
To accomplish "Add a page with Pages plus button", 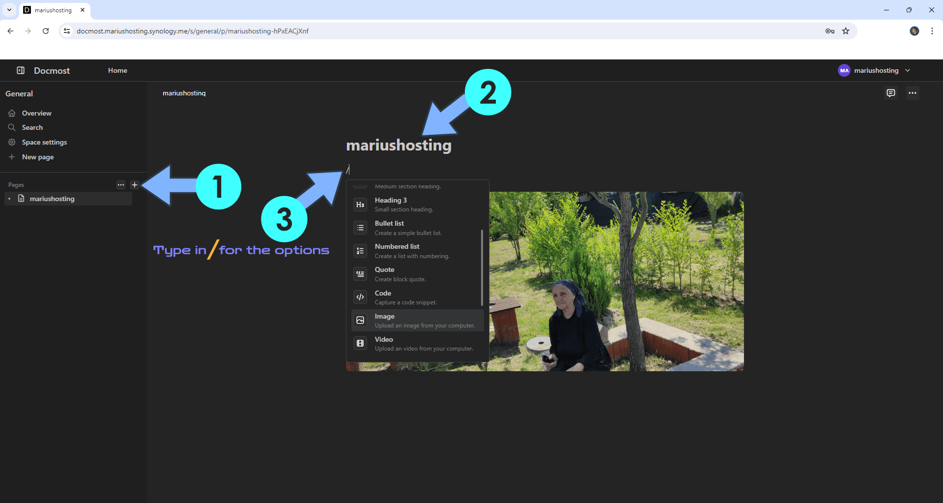I will [x=135, y=185].
